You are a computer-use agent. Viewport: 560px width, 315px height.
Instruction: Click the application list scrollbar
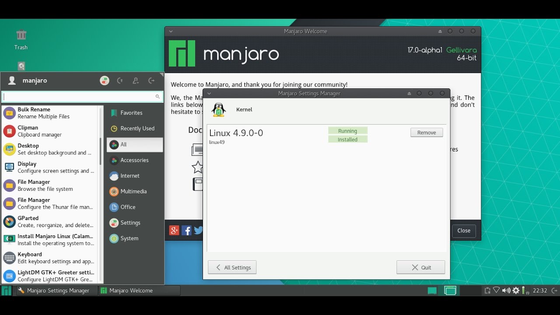(x=101, y=151)
